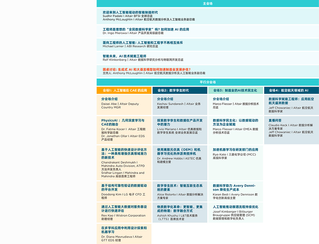Select the '会场3: 制造业的AI技术民主化' header
The width and height of the screenshot is (319, 244).
235,90
